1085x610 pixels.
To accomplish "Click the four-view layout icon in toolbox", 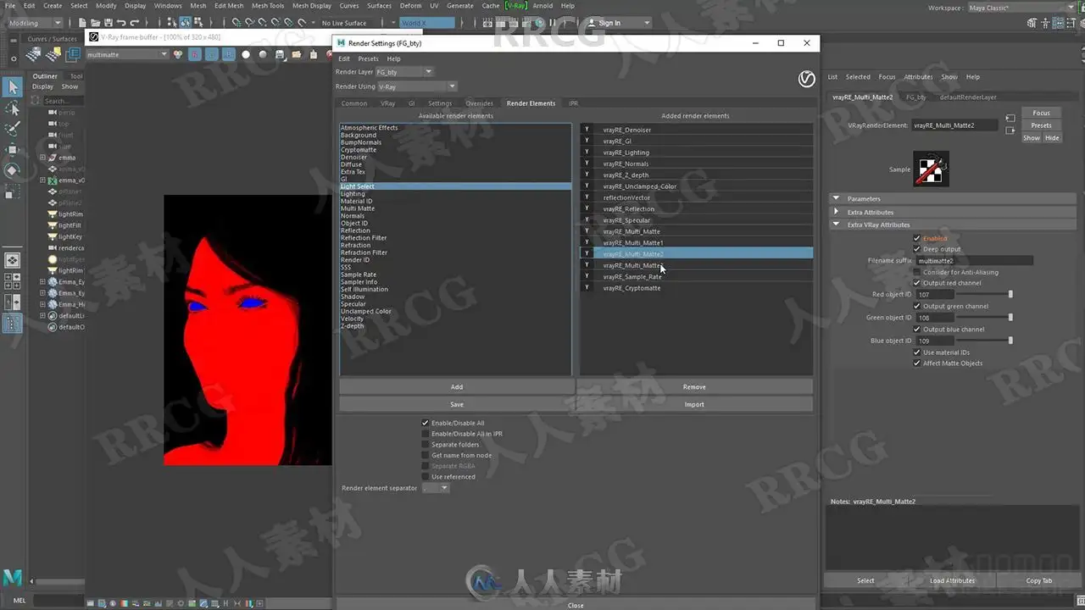I will pyautogui.click(x=13, y=280).
